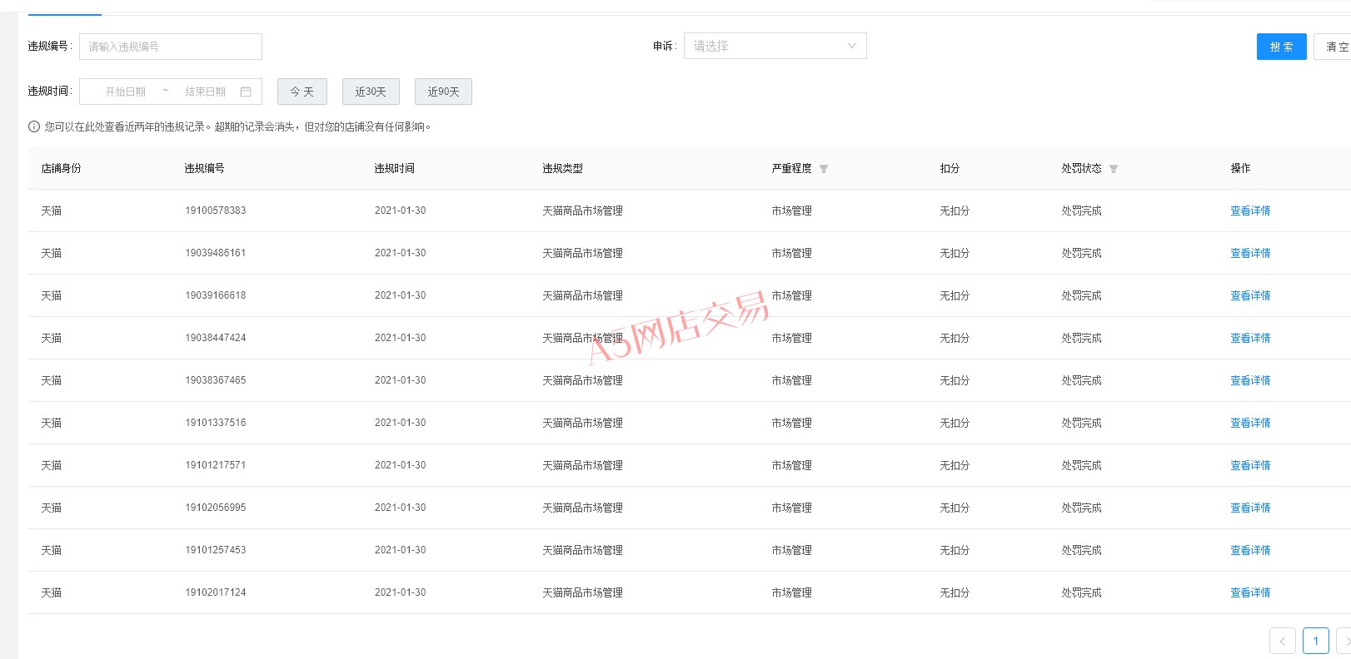The image size is (1351, 659).
Task: Click the info icon beside the notice
Action: coord(34,126)
